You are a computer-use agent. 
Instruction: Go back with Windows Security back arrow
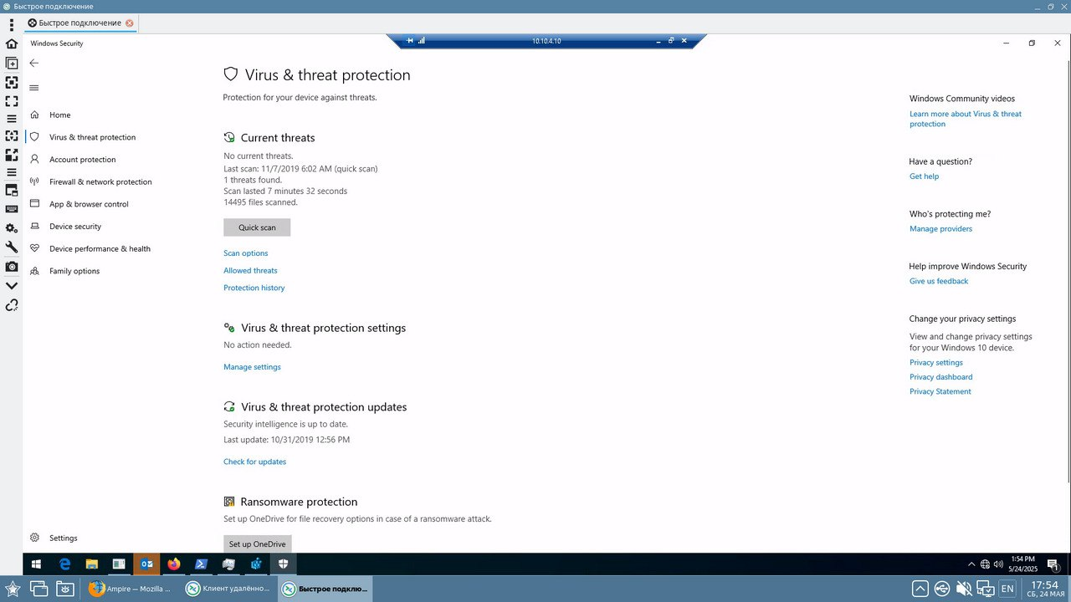point(34,63)
